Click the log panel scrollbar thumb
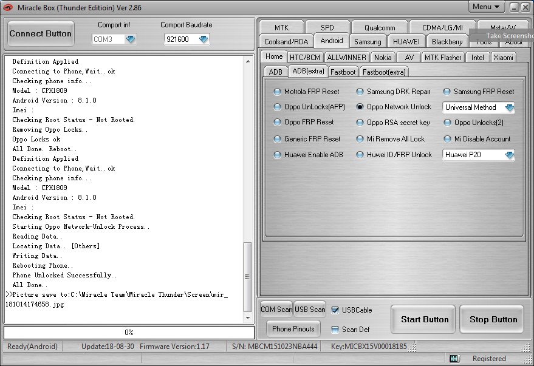Screen dimensions: 534x366 click(248, 277)
